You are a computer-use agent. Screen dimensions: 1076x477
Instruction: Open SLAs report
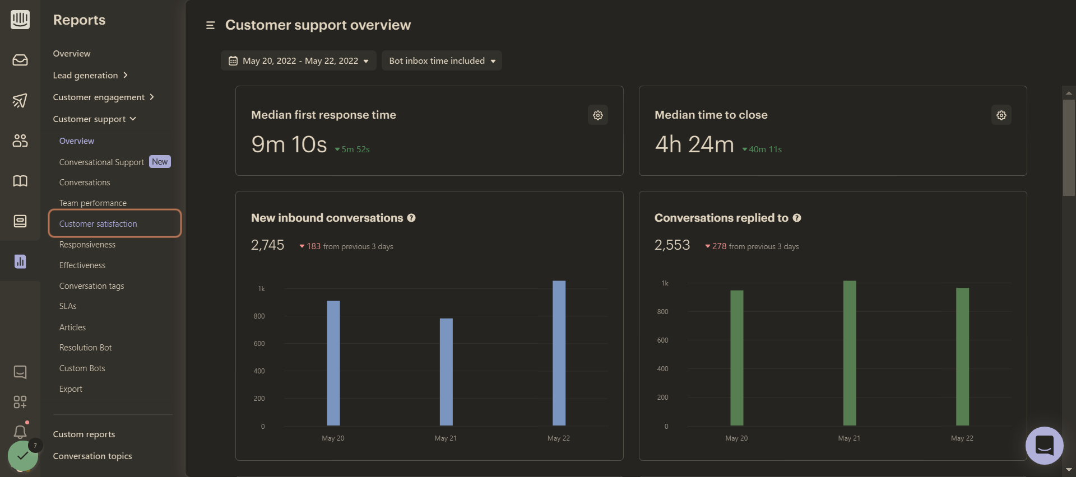pyautogui.click(x=68, y=306)
